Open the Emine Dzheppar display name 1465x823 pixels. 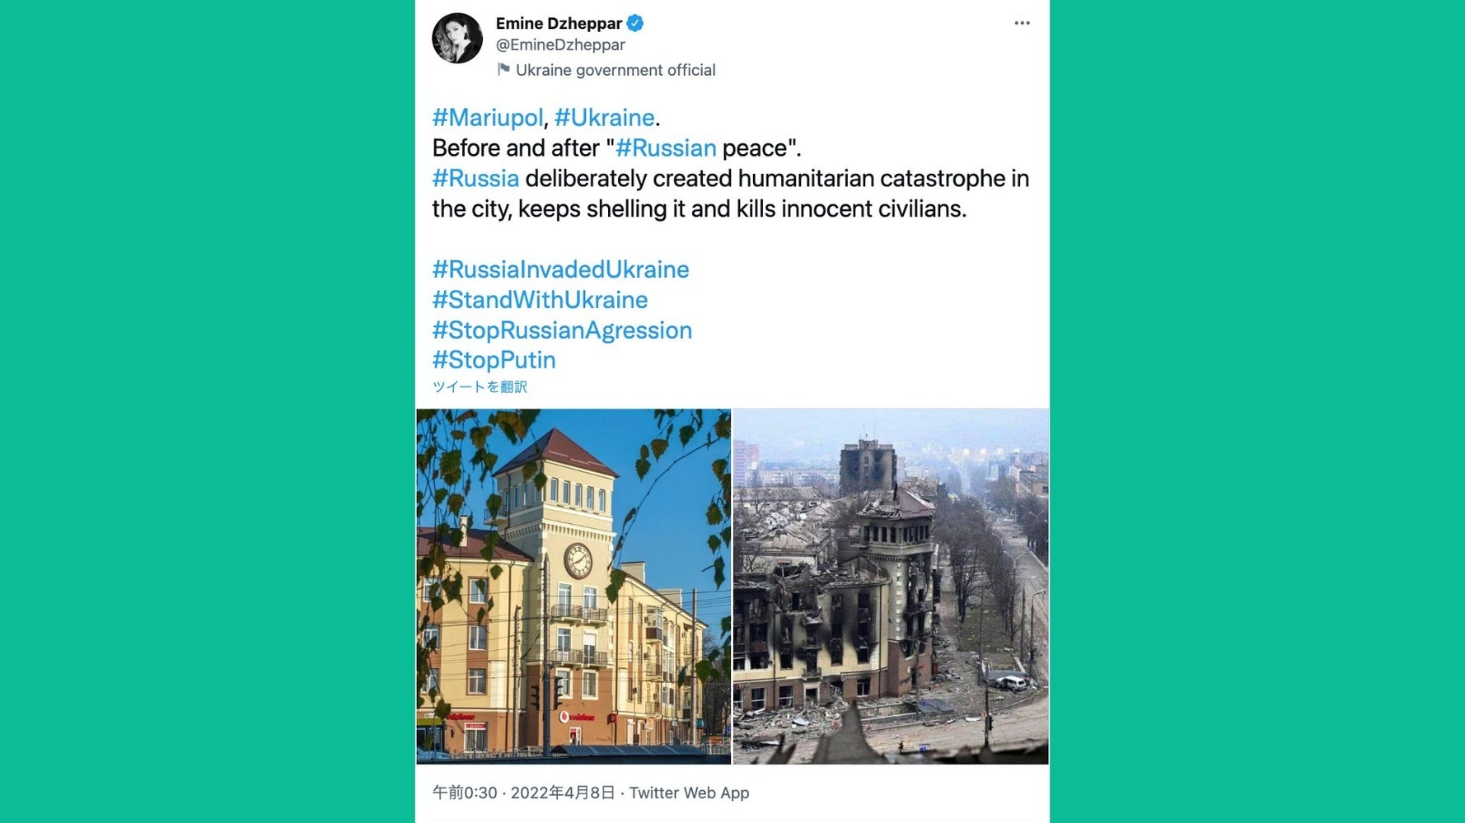click(x=559, y=23)
